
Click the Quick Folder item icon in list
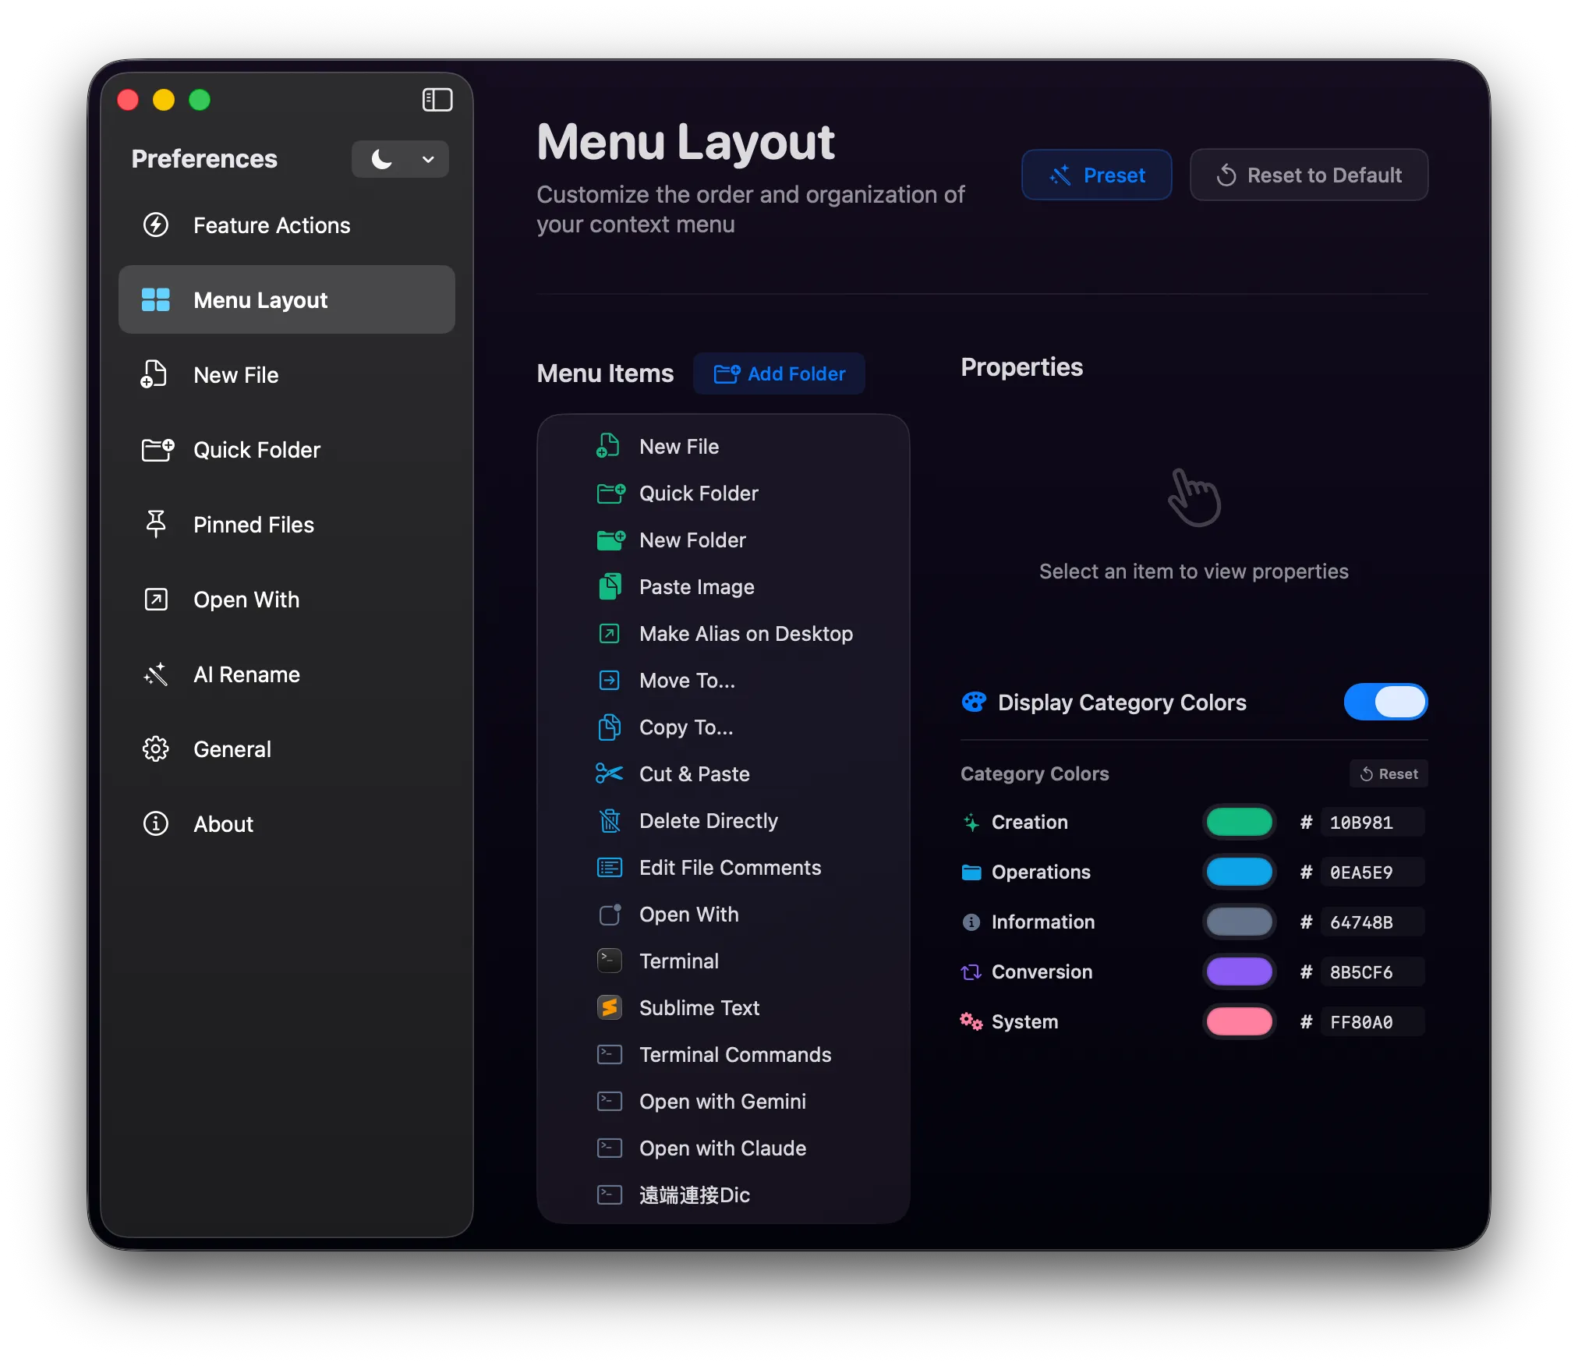tap(610, 493)
